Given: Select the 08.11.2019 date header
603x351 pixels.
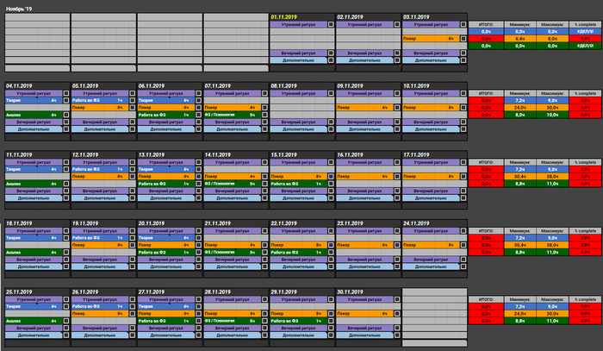Looking at the screenshot, I should click(x=301, y=86).
